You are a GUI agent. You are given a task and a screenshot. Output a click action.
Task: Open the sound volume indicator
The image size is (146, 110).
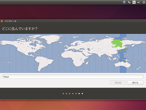(139, 2)
